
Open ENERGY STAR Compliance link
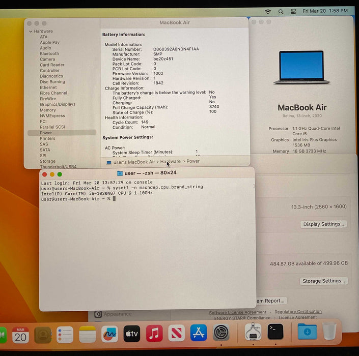pos(242,318)
